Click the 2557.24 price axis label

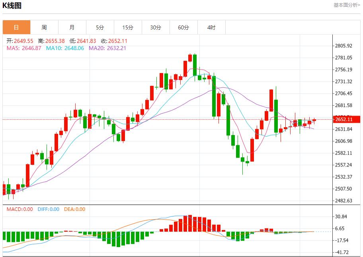point(343,165)
